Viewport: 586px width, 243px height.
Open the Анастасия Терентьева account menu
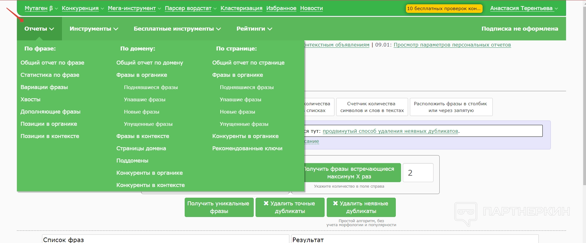tap(524, 8)
